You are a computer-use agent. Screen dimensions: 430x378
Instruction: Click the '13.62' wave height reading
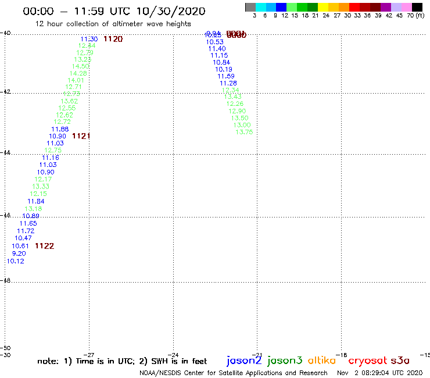click(x=69, y=101)
